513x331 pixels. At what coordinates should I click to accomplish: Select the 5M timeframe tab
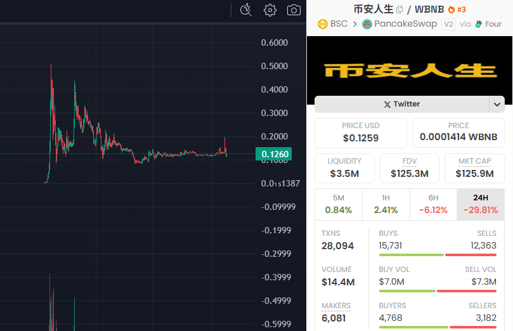click(x=338, y=204)
